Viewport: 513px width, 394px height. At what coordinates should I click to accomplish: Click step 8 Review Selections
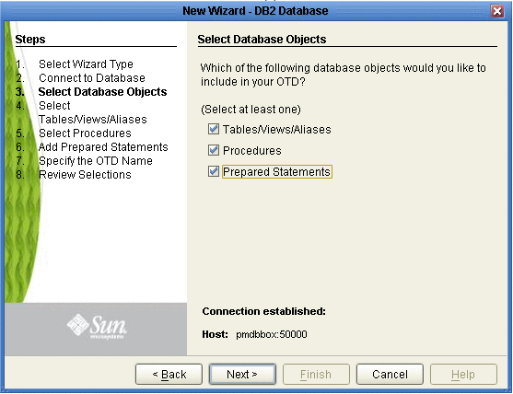(x=85, y=175)
